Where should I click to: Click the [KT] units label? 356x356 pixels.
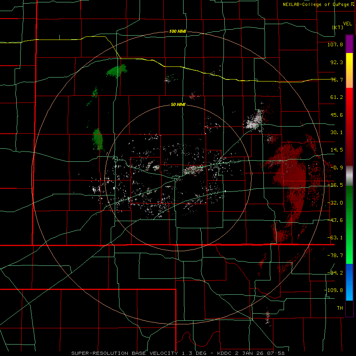click(x=338, y=27)
